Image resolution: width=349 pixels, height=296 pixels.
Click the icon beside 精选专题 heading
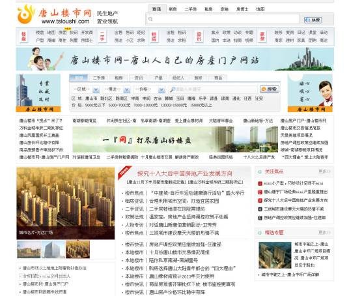260,233
